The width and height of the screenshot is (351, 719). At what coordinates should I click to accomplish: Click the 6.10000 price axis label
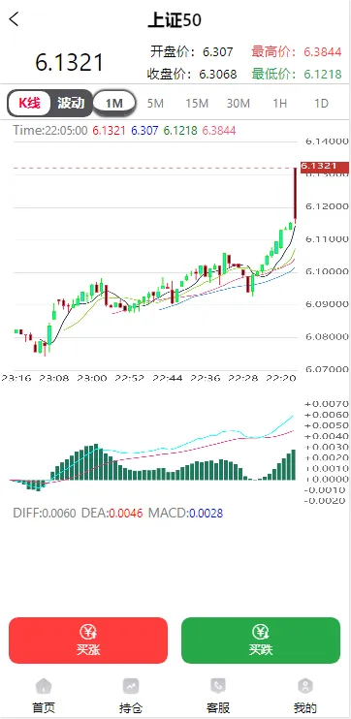pos(327,271)
